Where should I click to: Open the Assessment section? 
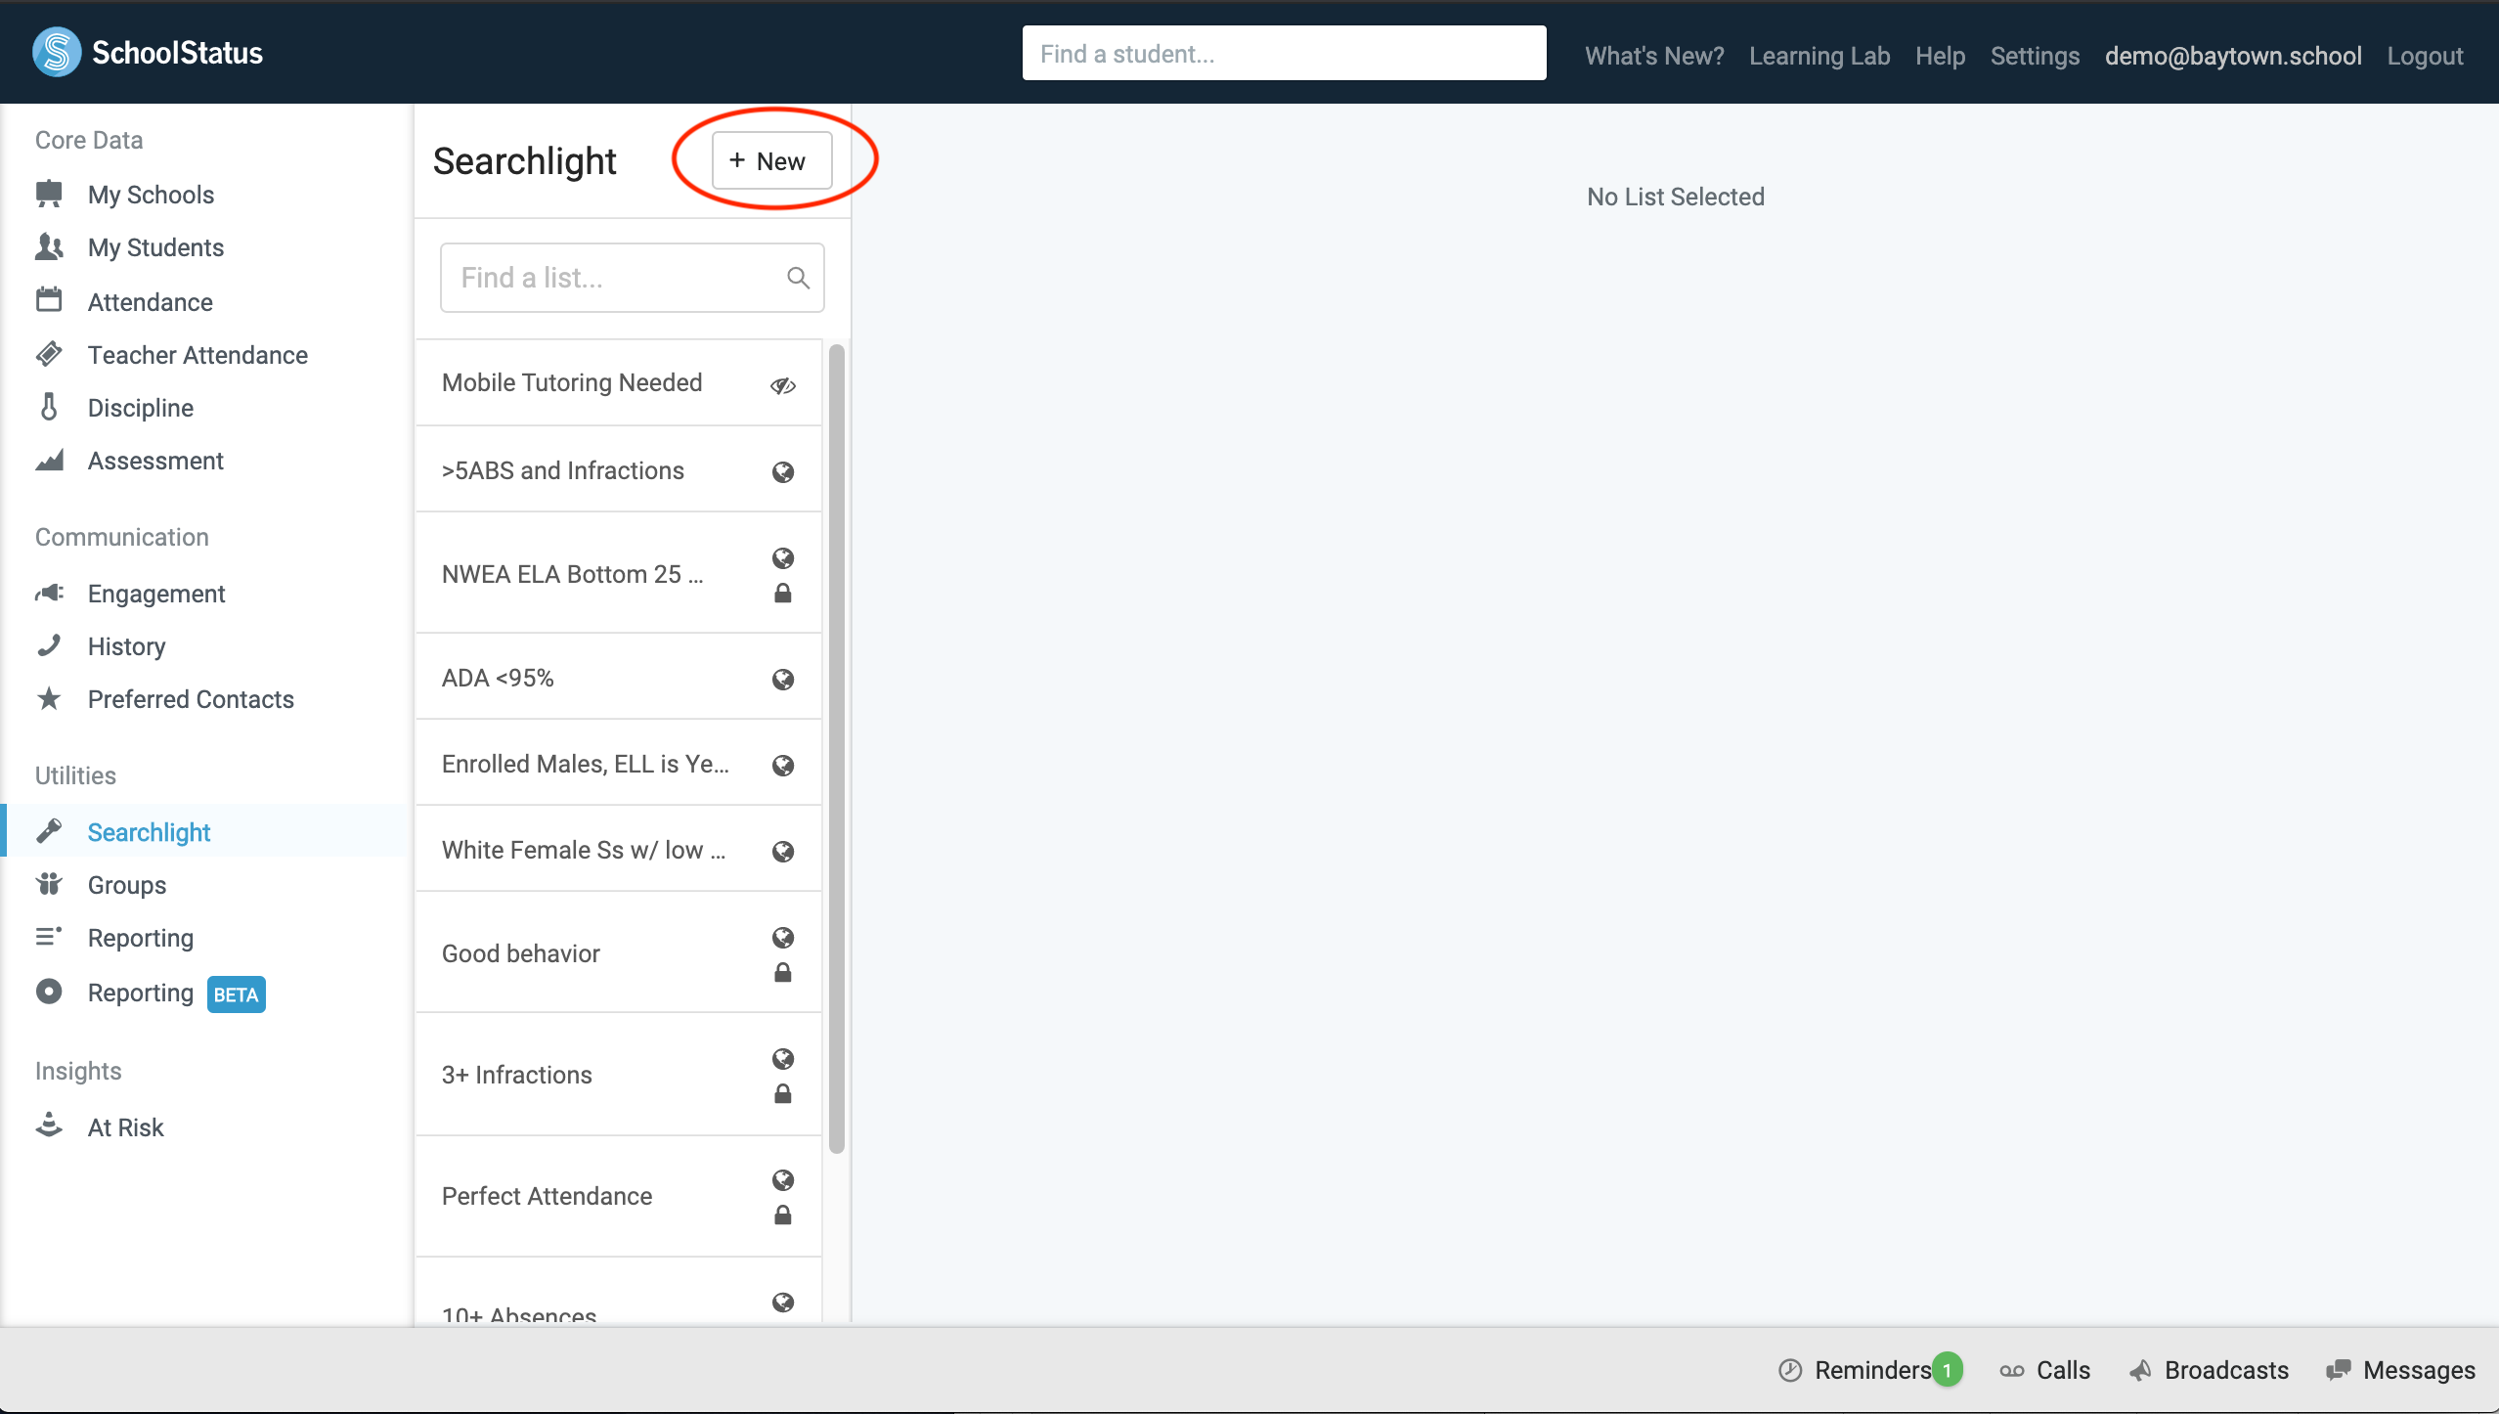tap(155, 461)
